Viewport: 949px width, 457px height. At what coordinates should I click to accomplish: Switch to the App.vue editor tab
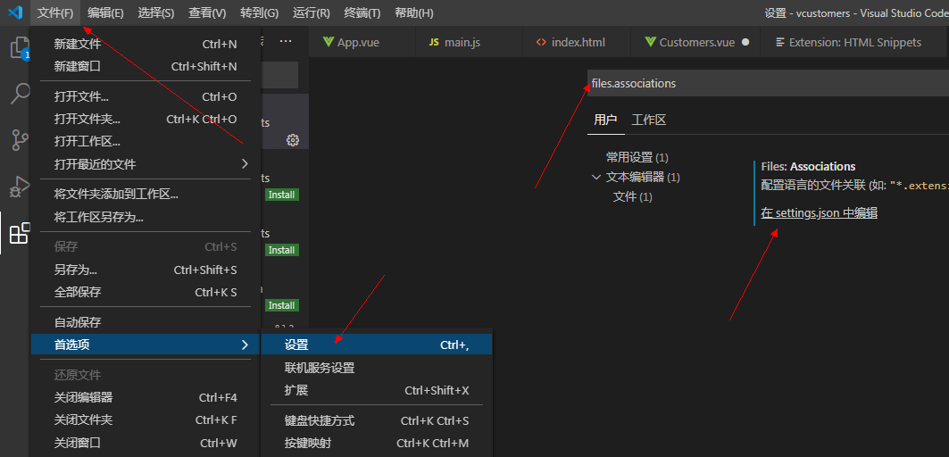(x=362, y=42)
